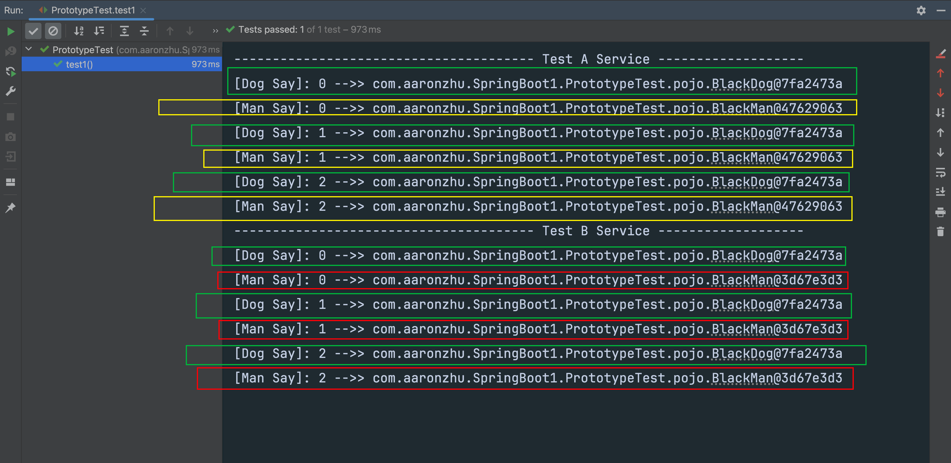This screenshot has width=951, height=463.
Task: Toggle Show Ignored tests button
Action: click(53, 31)
